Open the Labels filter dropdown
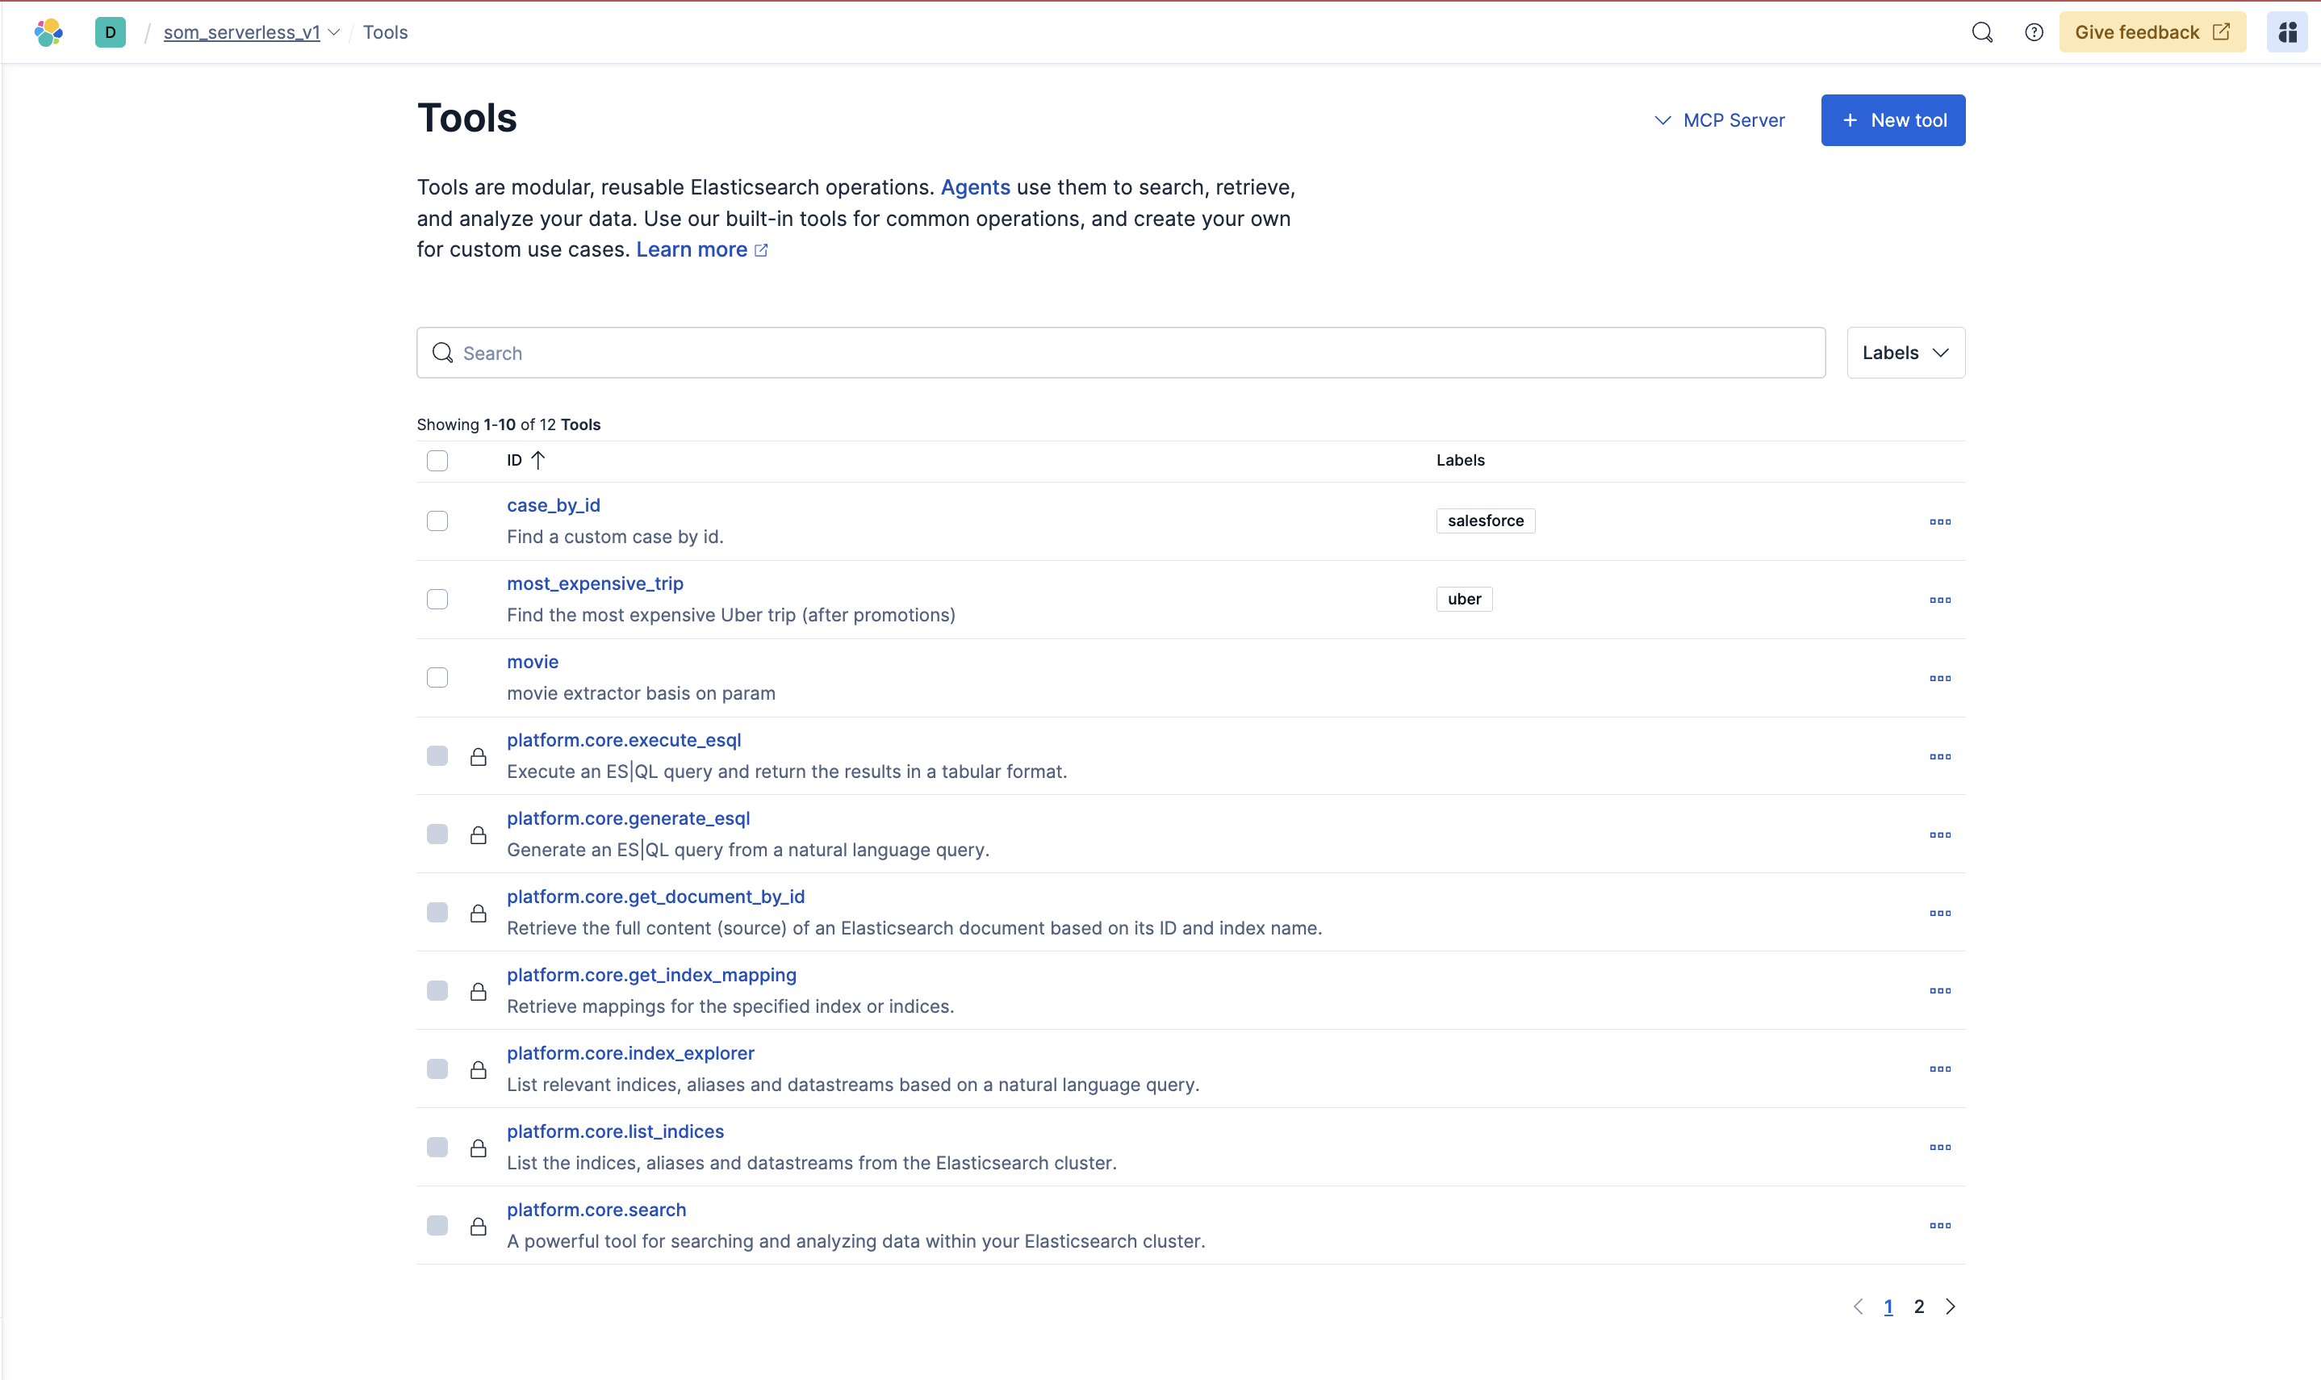This screenshot has height=1380, width=2321. pos(1905,353)
